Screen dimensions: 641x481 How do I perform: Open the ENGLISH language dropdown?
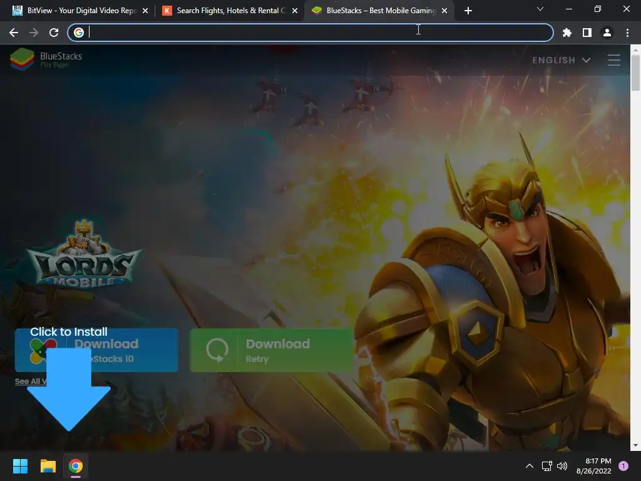pyautogui.click(x=562, y=60)
